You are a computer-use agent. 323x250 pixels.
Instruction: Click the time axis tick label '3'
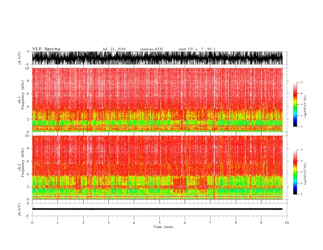pyautogui.click(x=108, y=223)
